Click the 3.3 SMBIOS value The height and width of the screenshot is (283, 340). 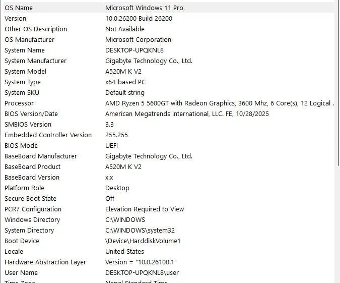click(x=109, y=125)
